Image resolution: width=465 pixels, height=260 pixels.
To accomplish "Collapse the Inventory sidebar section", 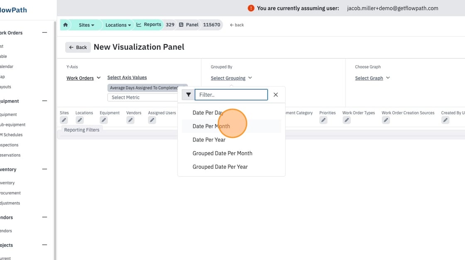I will (x=44, y=169).
